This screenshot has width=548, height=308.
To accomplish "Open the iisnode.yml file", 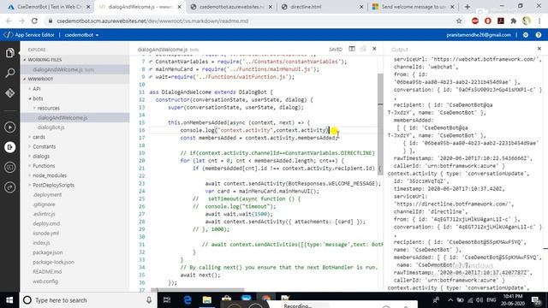I will (x=45, y=233).
